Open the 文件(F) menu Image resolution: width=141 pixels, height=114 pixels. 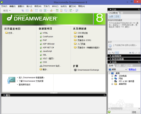[x=4, y=6]
